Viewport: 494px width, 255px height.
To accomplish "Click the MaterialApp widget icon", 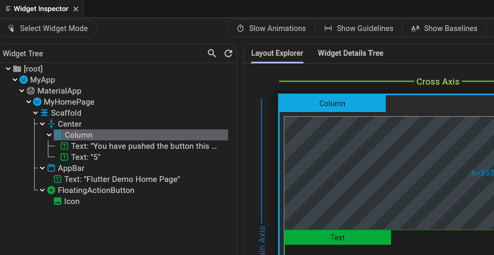I will click(x=30, y=91).
